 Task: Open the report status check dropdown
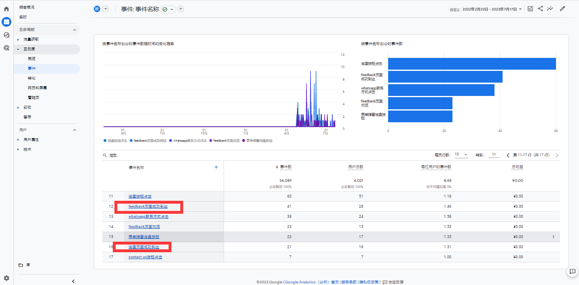pos(168,9)
